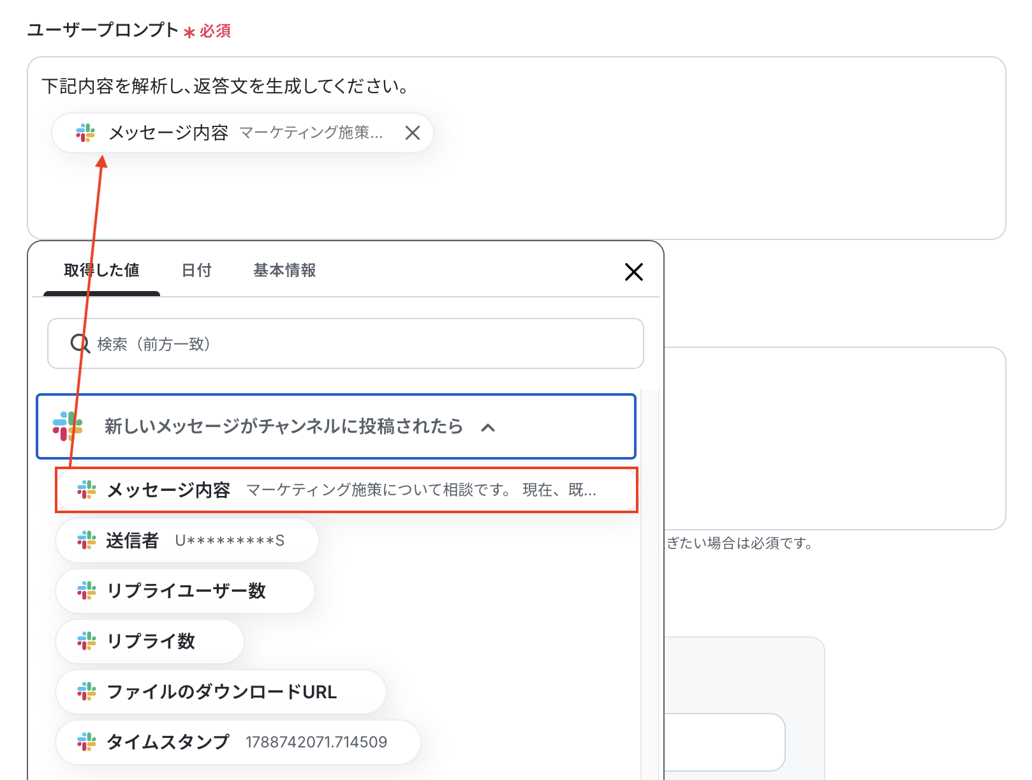Select the 取得した値 tab
This screenshot has height=780, width=1032.
(101, 271)
